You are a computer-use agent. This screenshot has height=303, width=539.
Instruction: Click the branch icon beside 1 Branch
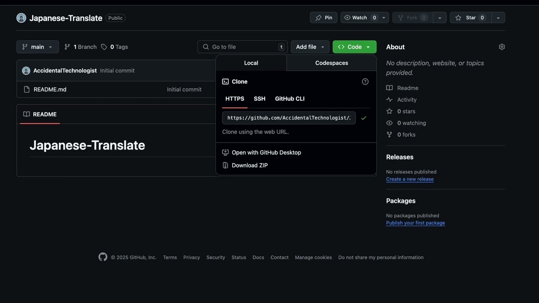67,47
